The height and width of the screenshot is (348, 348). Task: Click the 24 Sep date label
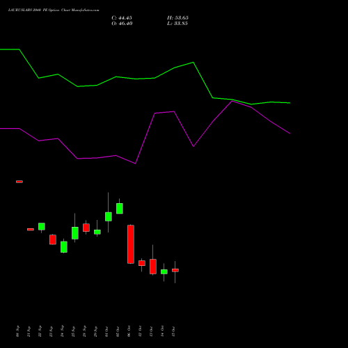[62, 331]
